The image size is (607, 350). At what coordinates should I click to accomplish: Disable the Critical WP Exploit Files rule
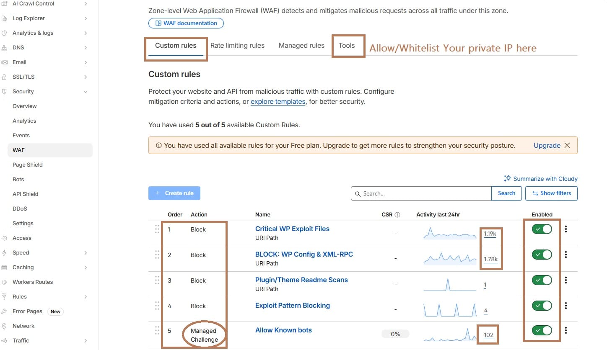542,229
